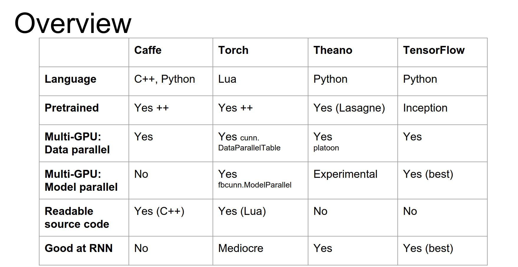This screenshot has height=267, width=518.
Task: Click the Readable source code row label
Action: (x=77, y=218)
